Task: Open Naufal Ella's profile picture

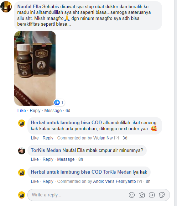Action: pos(6,7)
